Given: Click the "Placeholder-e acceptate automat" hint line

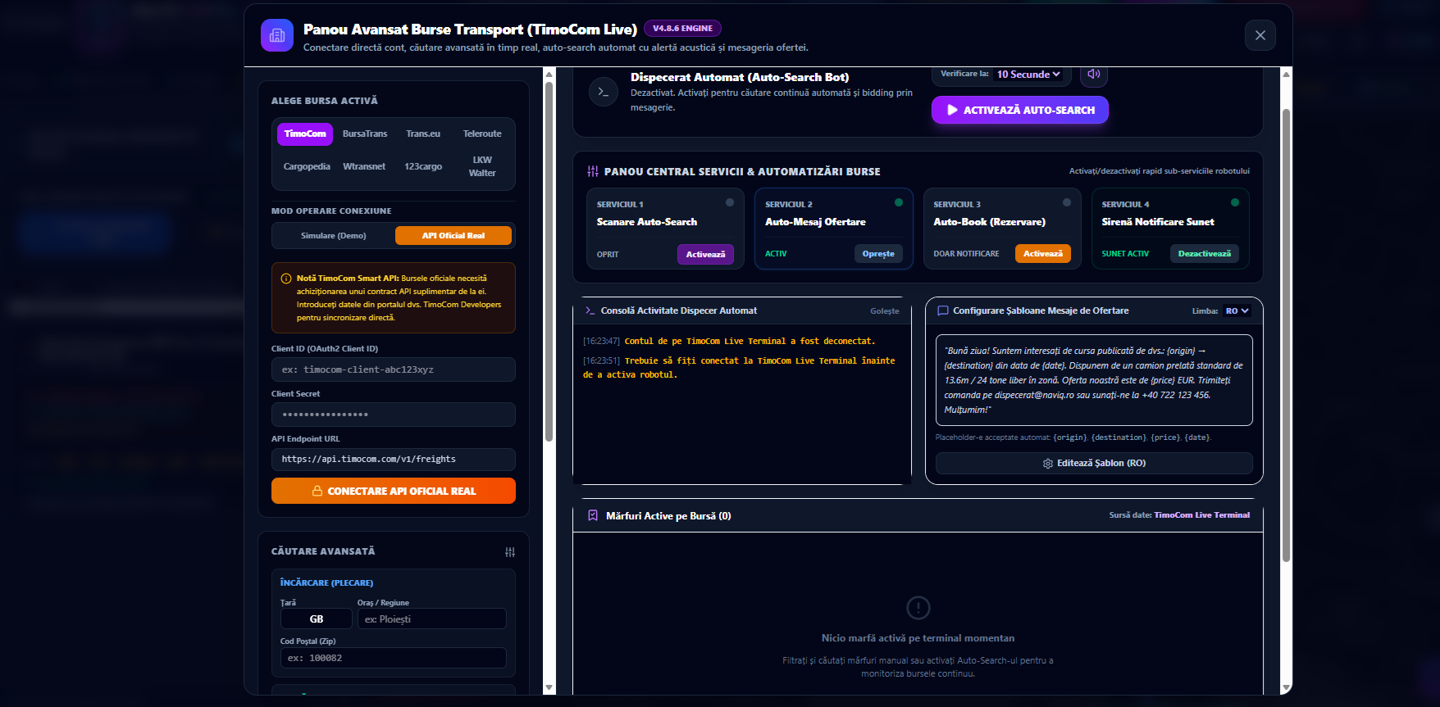Looking at the screenshot, I should click(1073, 437).
